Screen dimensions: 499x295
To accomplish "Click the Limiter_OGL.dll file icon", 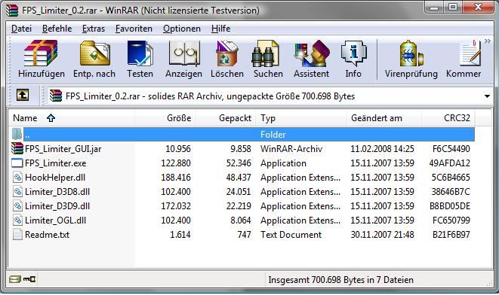I will (x=17, y=220).
